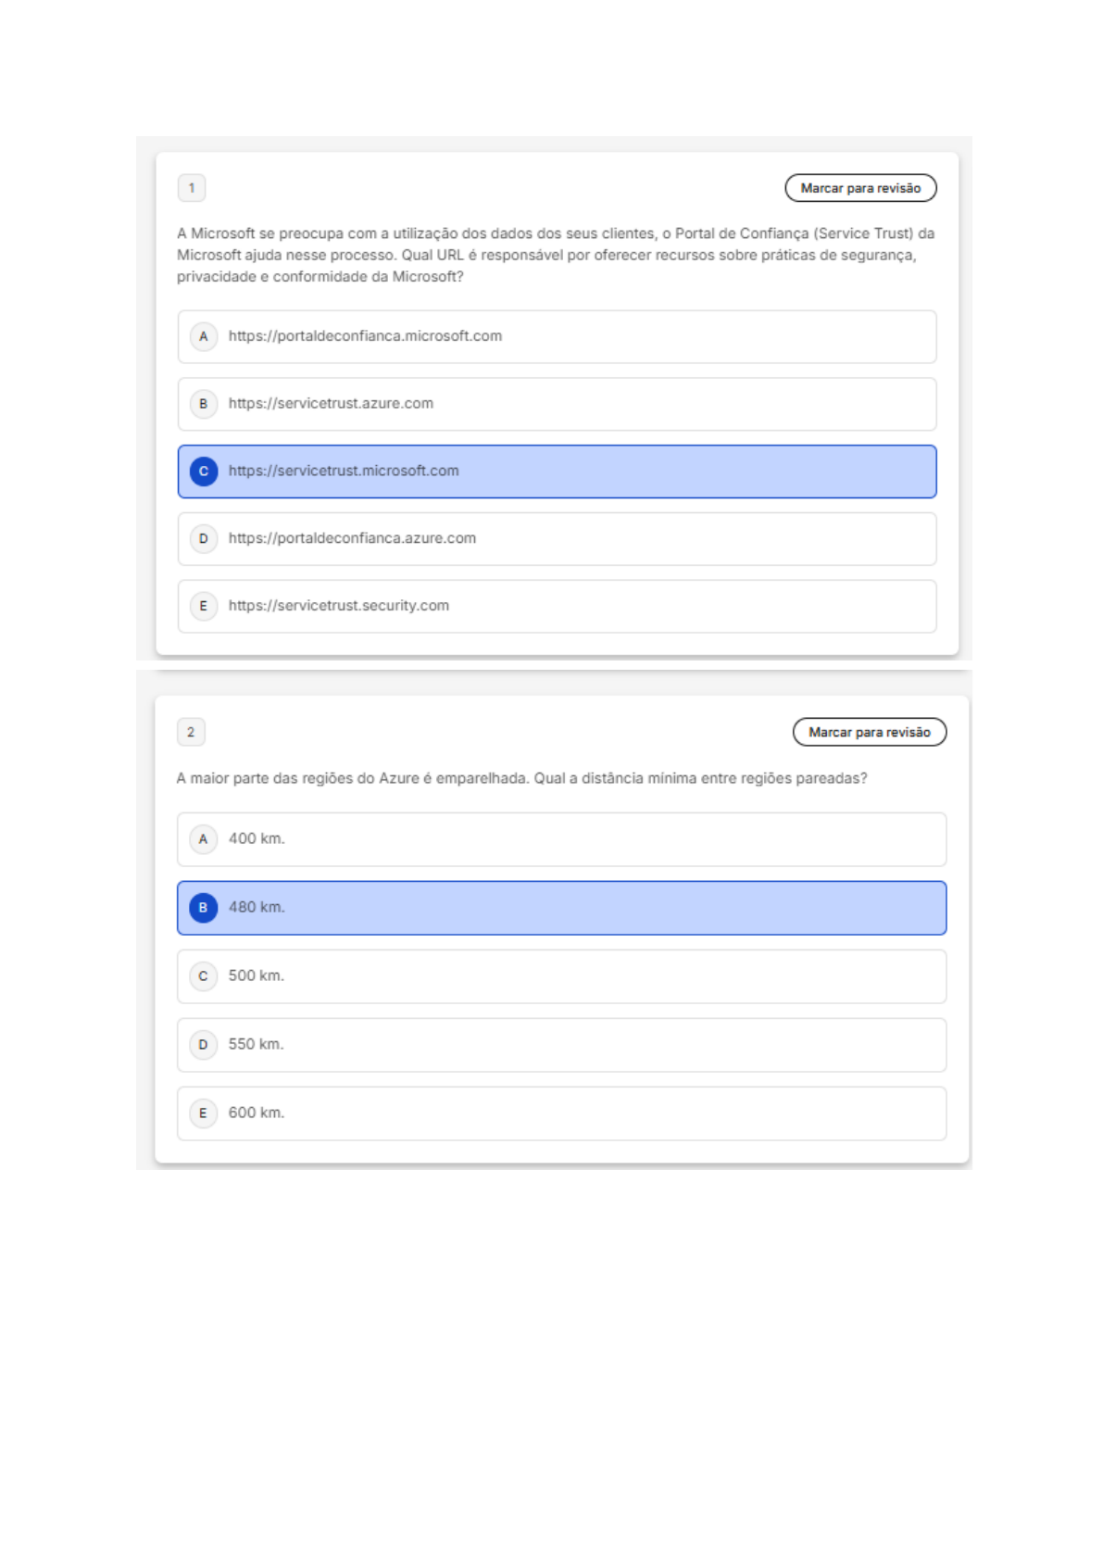Select option C circle for 500 km

click(x=204, y=976)
